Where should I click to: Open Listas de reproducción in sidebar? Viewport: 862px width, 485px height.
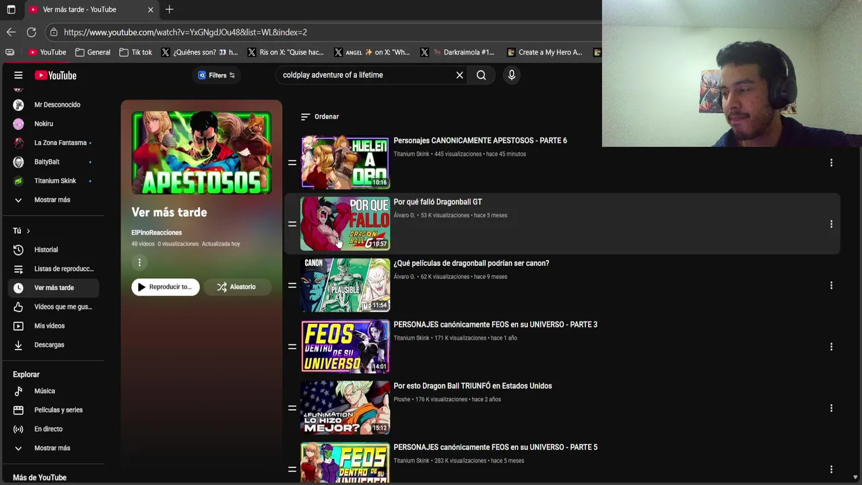click(x=54, y=269)
